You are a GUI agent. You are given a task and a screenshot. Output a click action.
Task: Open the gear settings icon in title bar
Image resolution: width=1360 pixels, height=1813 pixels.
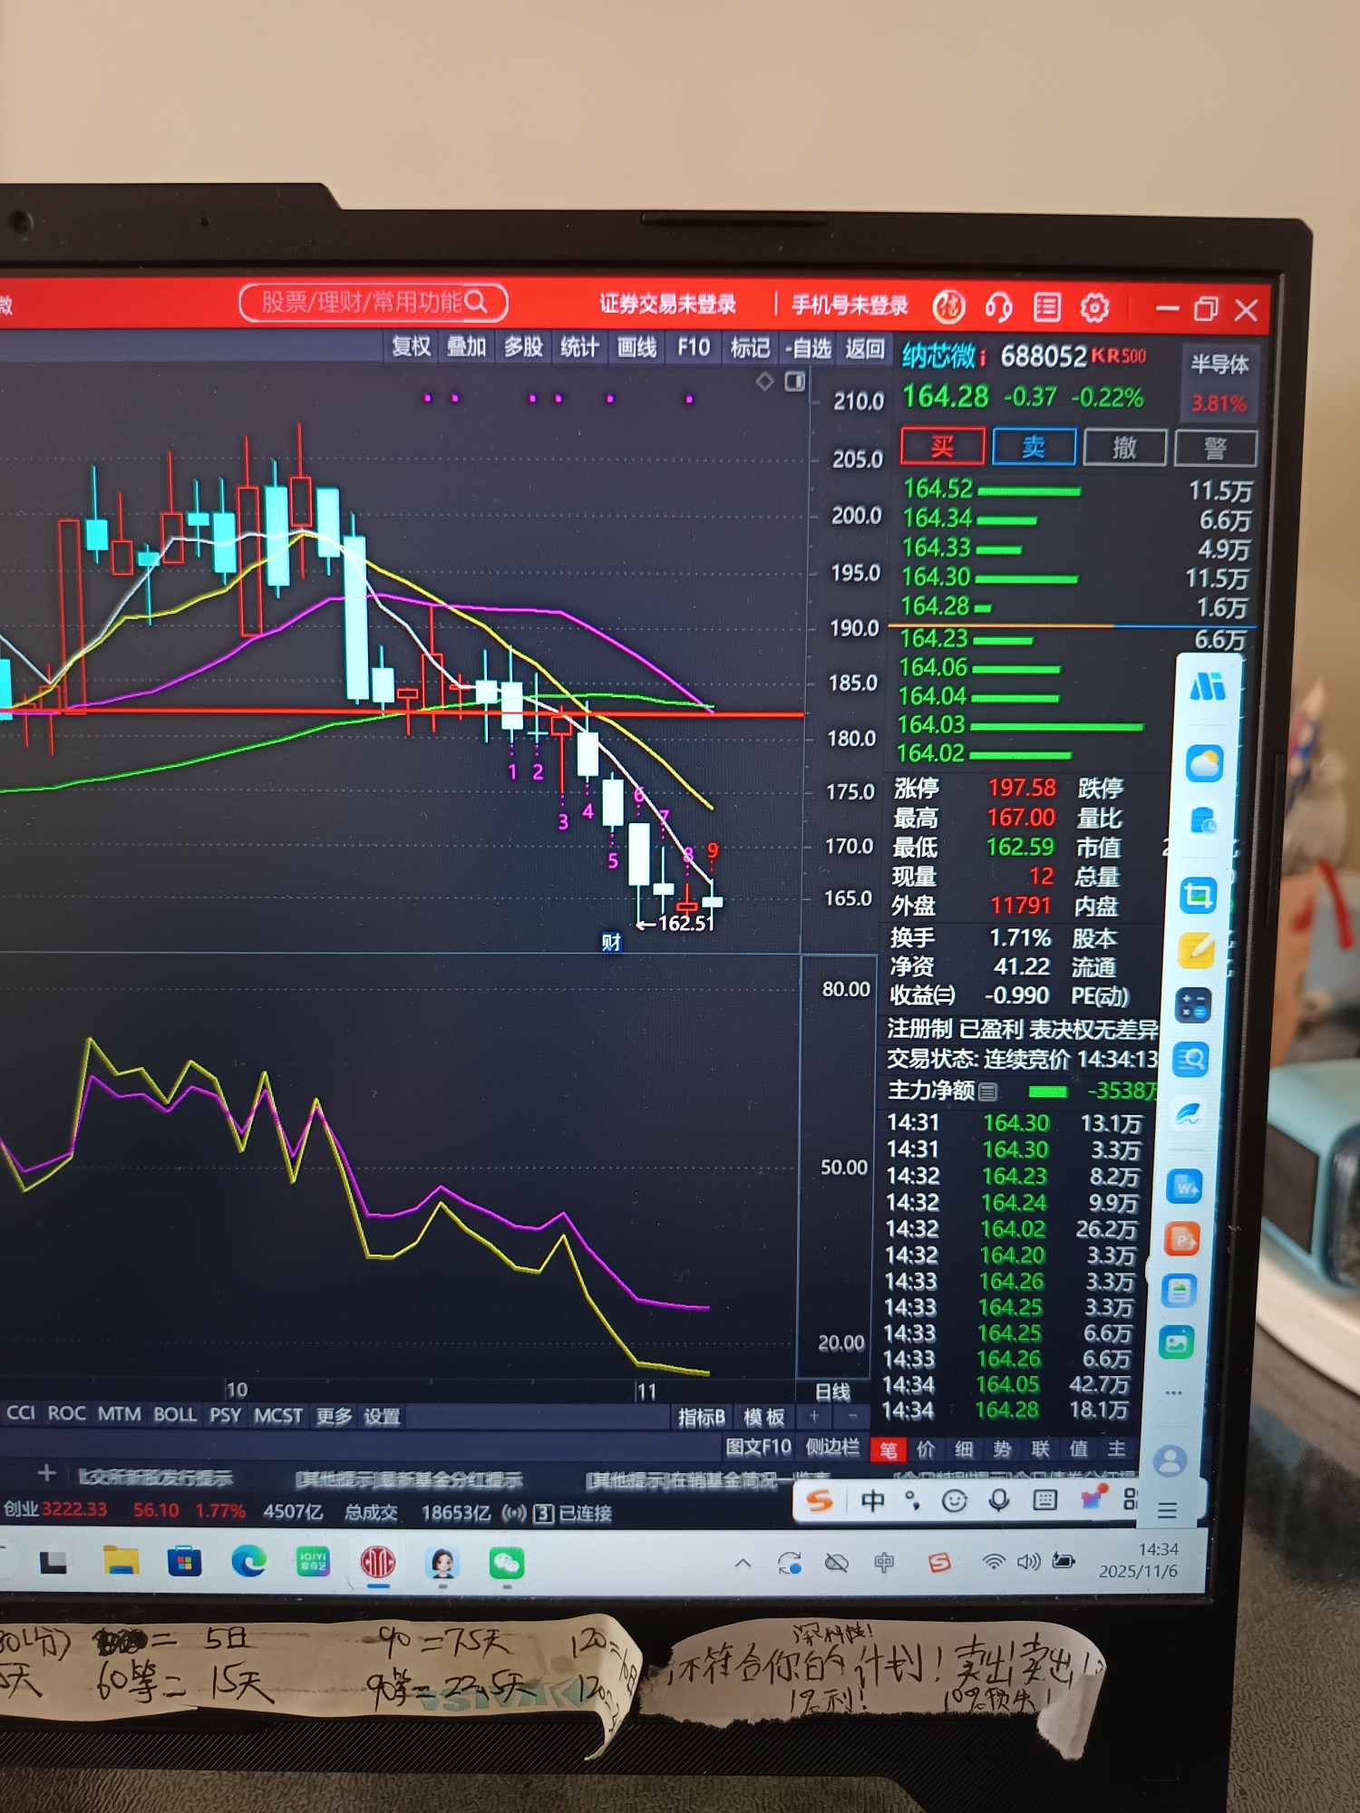(x=1094, y=308)
